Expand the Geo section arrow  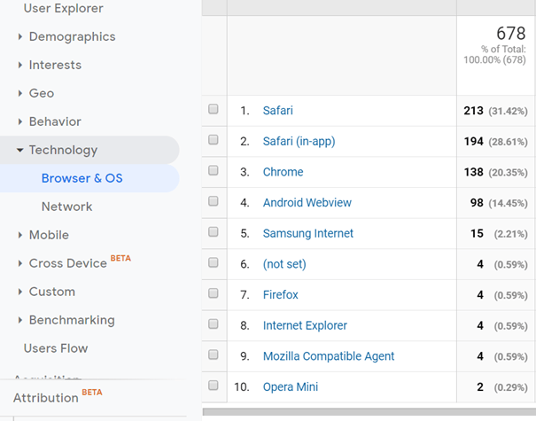coord(20,93)
